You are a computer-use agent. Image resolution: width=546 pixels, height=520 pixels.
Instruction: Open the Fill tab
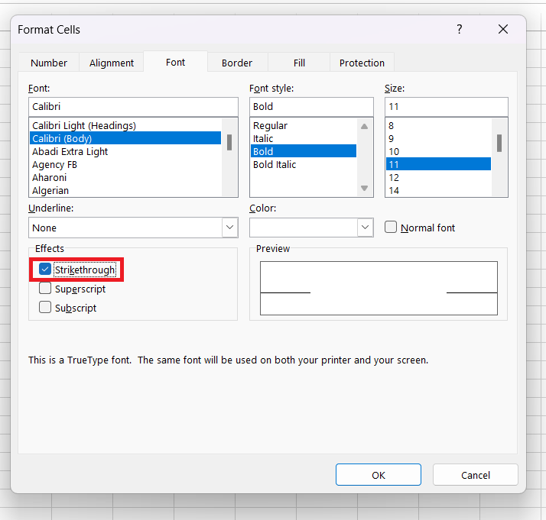[299, 63]
